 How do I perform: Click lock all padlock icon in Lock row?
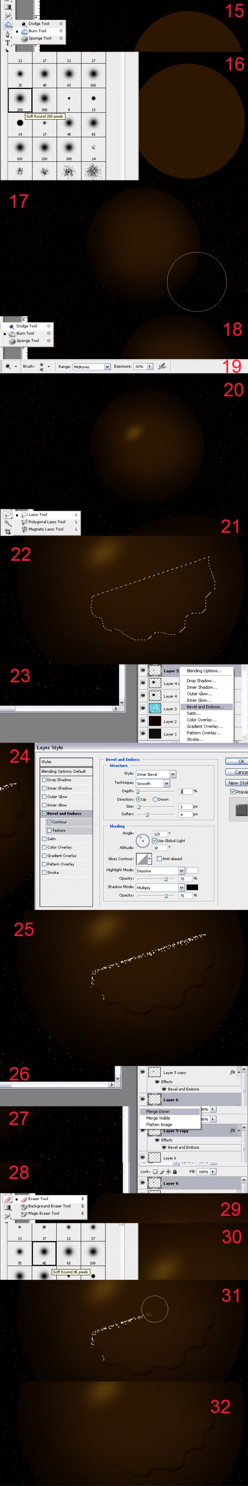point(174,1171)
